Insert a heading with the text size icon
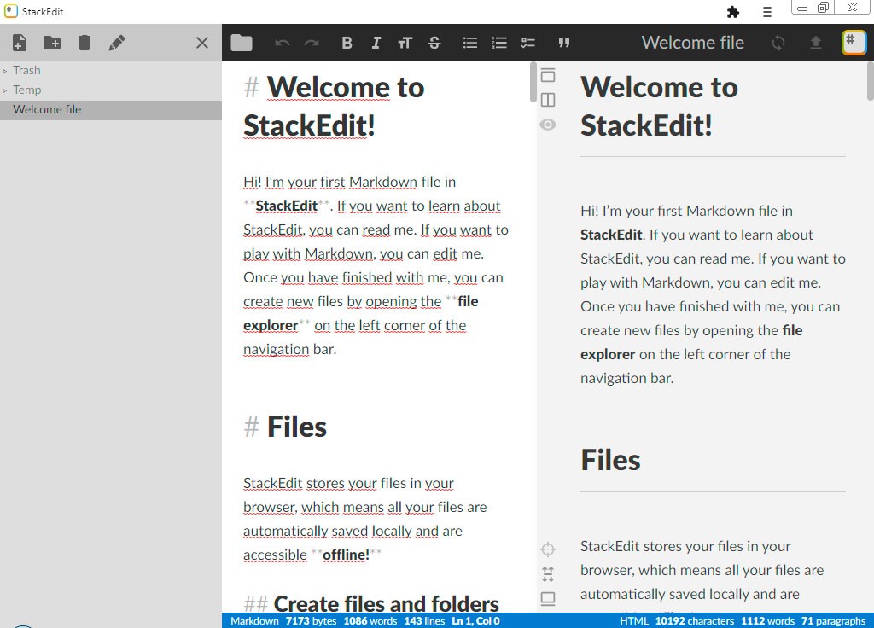Viewport: 874px width, 628px height. (405, 43)
